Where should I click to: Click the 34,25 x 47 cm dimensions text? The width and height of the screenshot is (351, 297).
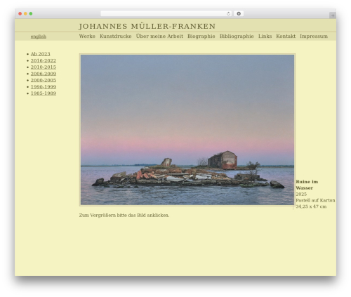[311, 206]
